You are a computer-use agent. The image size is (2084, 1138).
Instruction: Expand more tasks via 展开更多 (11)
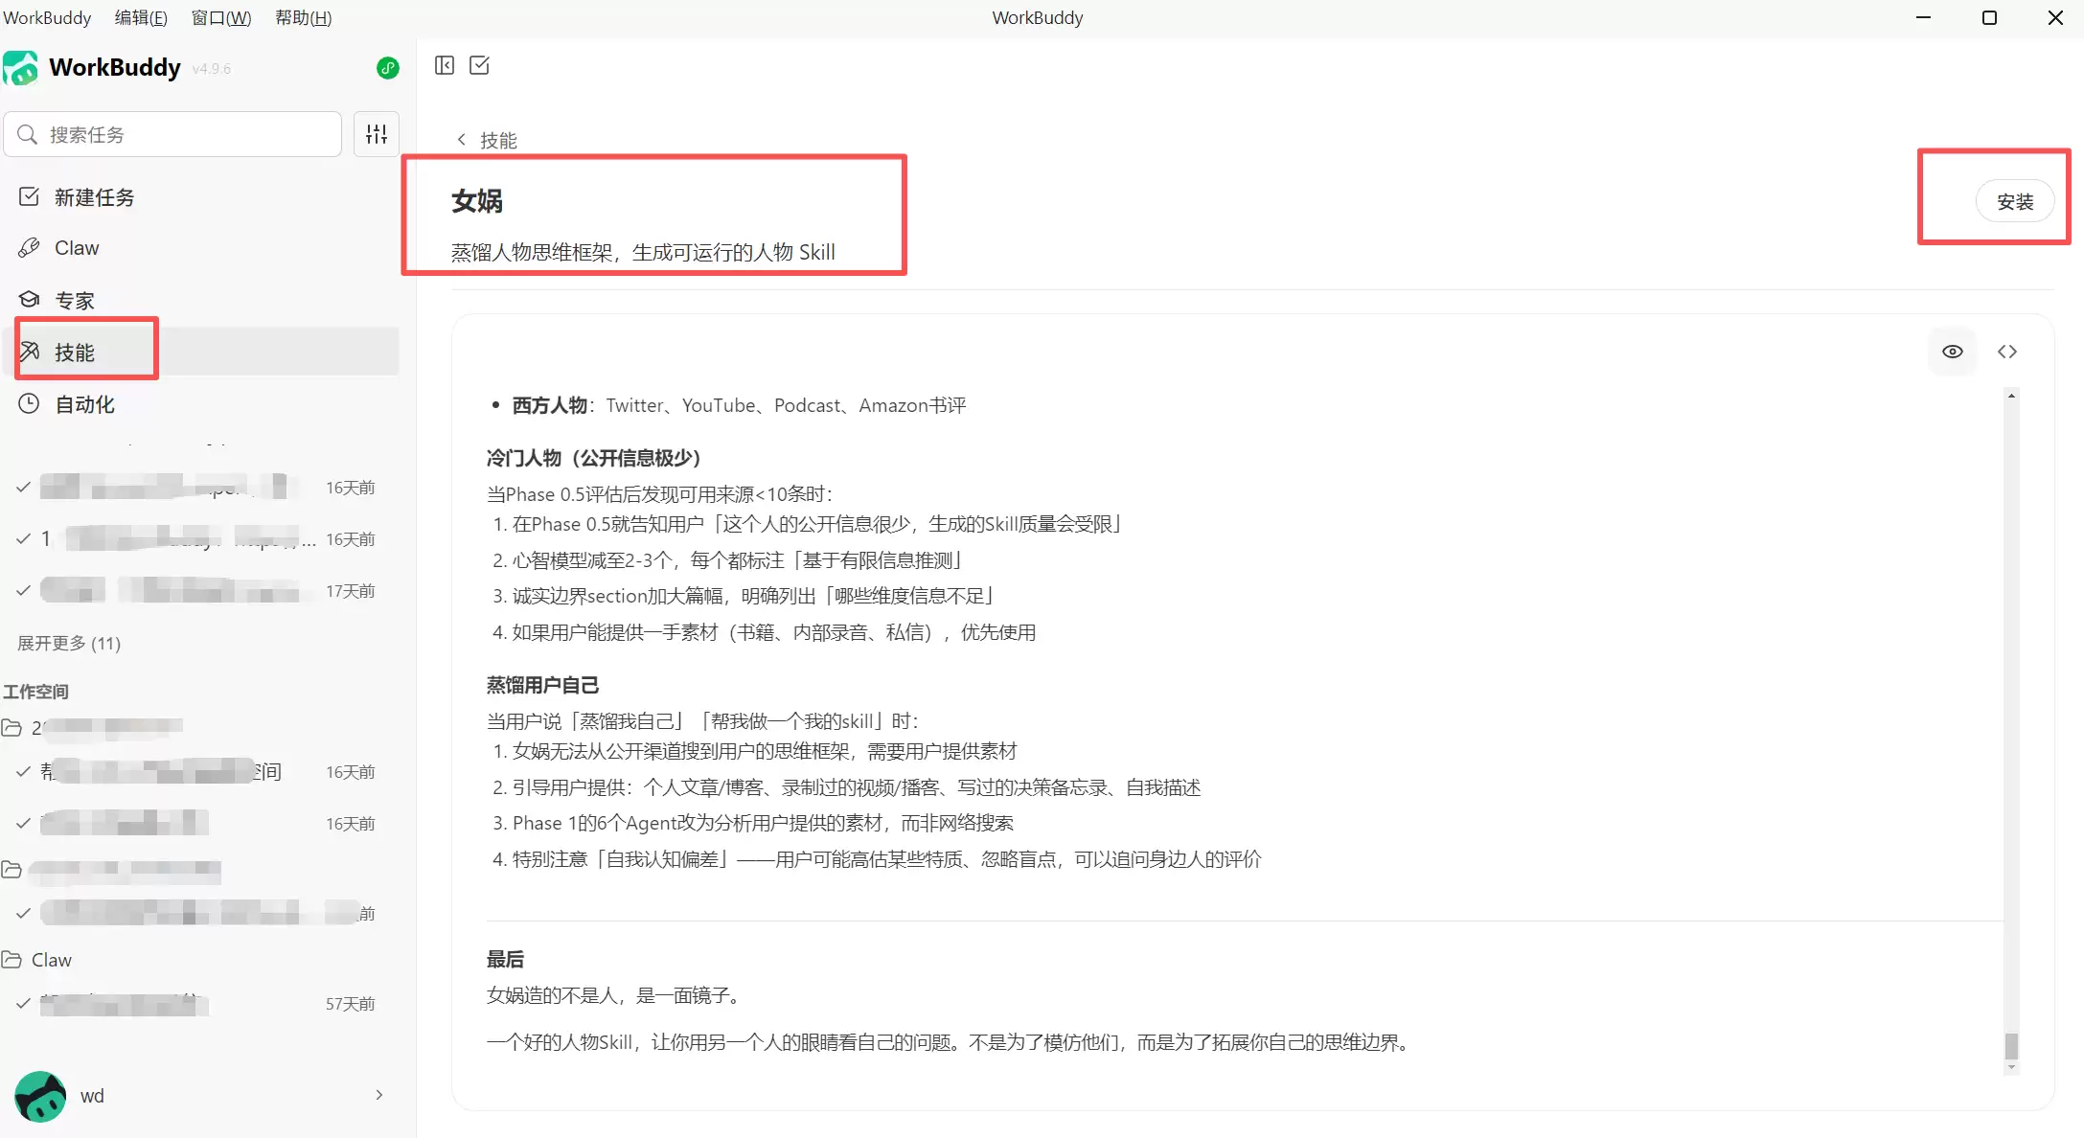69,643
